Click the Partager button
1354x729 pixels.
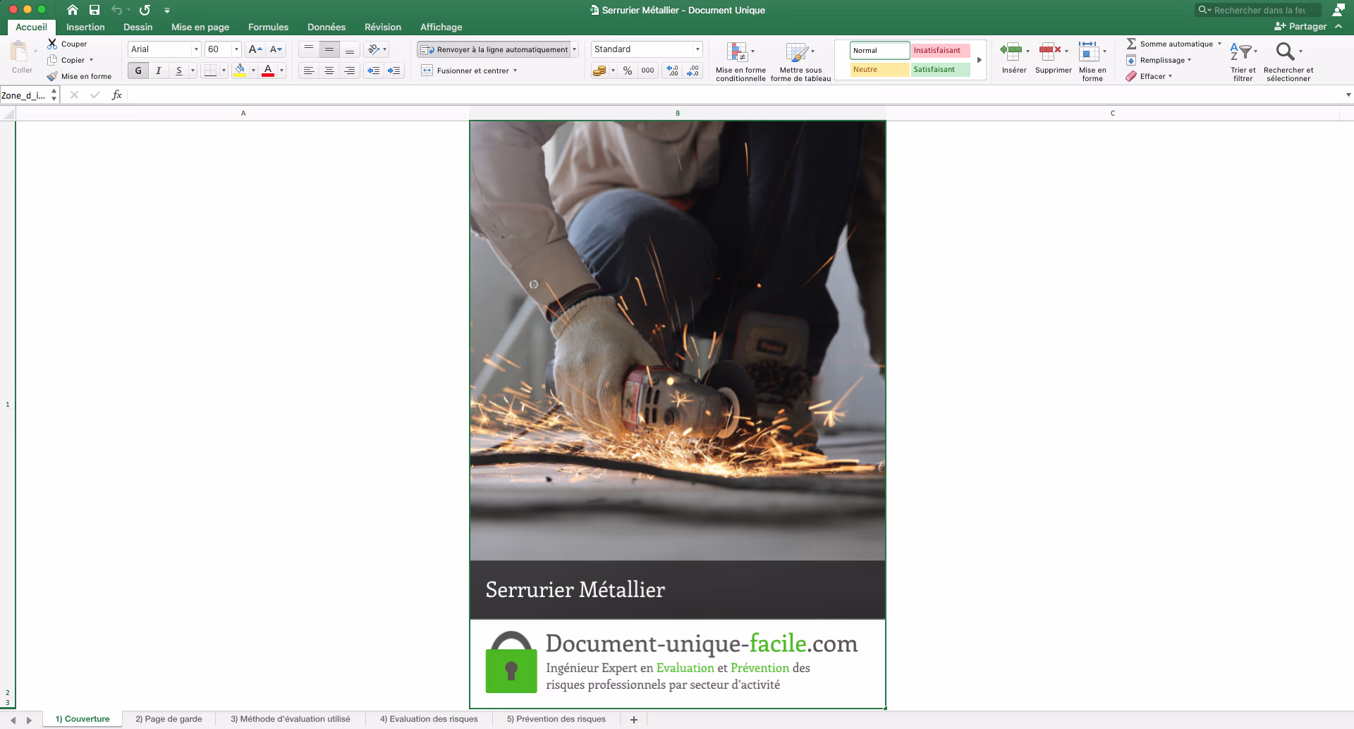(x=1300, y=27)
